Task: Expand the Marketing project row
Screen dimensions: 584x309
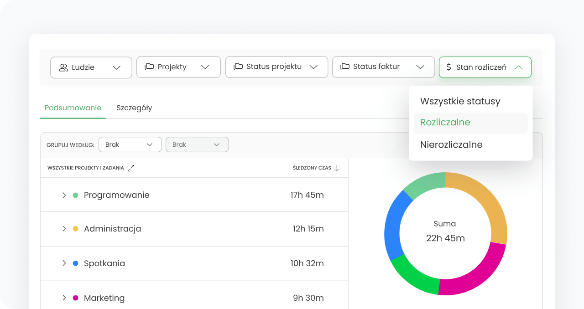Action: 64,298
